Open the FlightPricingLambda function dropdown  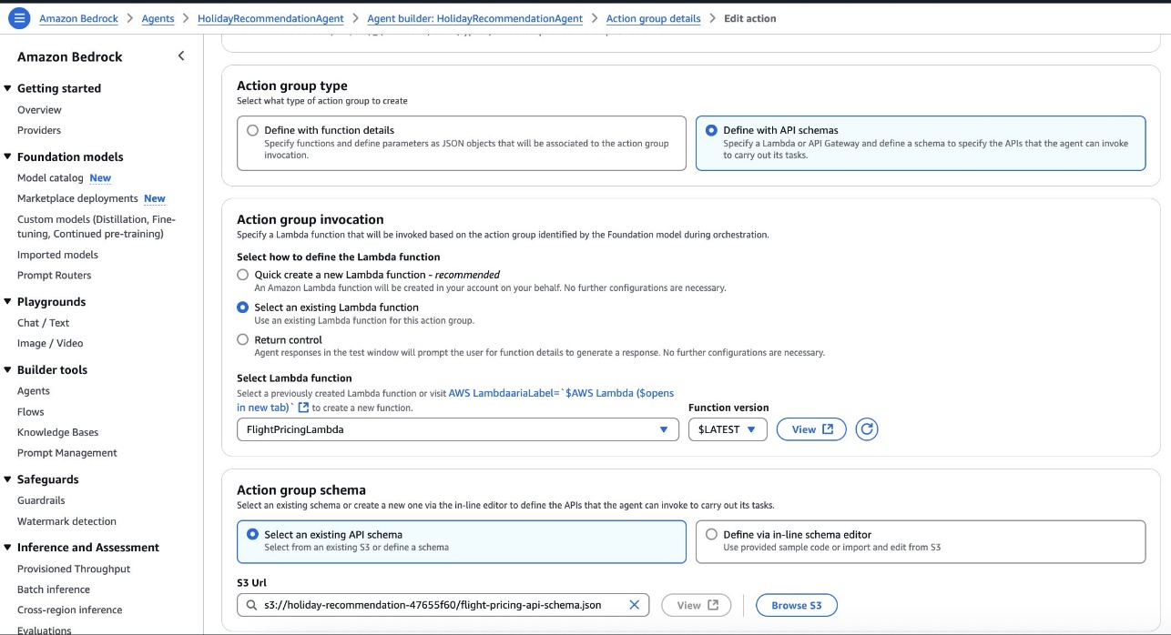pos(458,429)
